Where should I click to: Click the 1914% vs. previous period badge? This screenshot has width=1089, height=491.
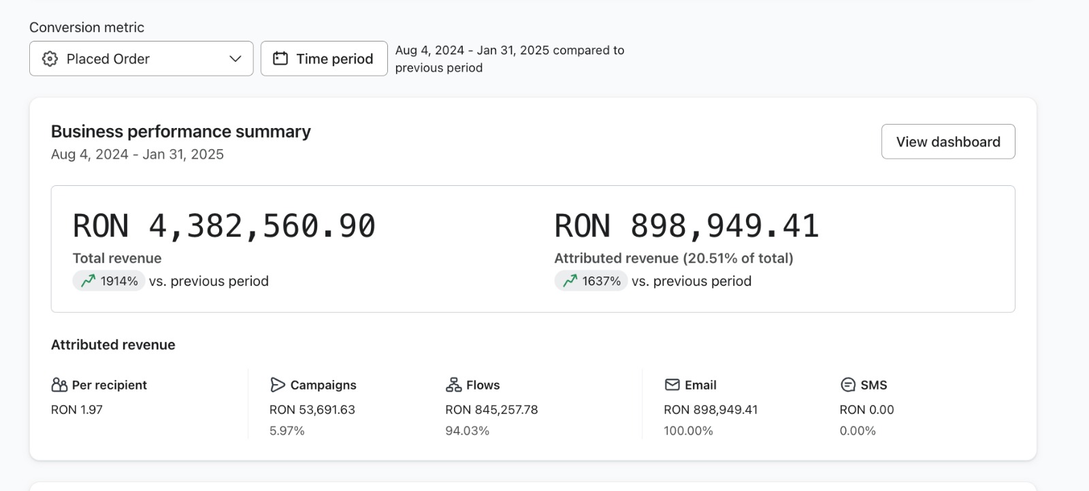(x=109, y=281)
